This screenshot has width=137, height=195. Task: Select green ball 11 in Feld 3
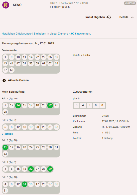[x=5, y=147]
